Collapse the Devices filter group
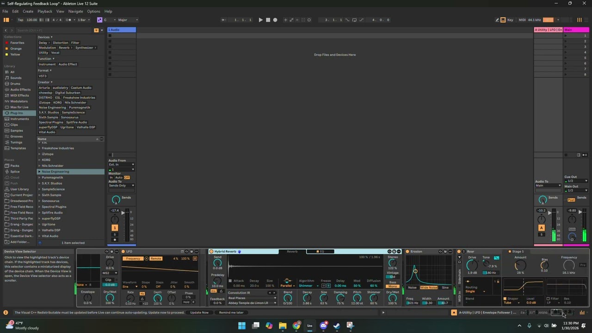Viewport: 592px width, 333px height. (45, 37)
